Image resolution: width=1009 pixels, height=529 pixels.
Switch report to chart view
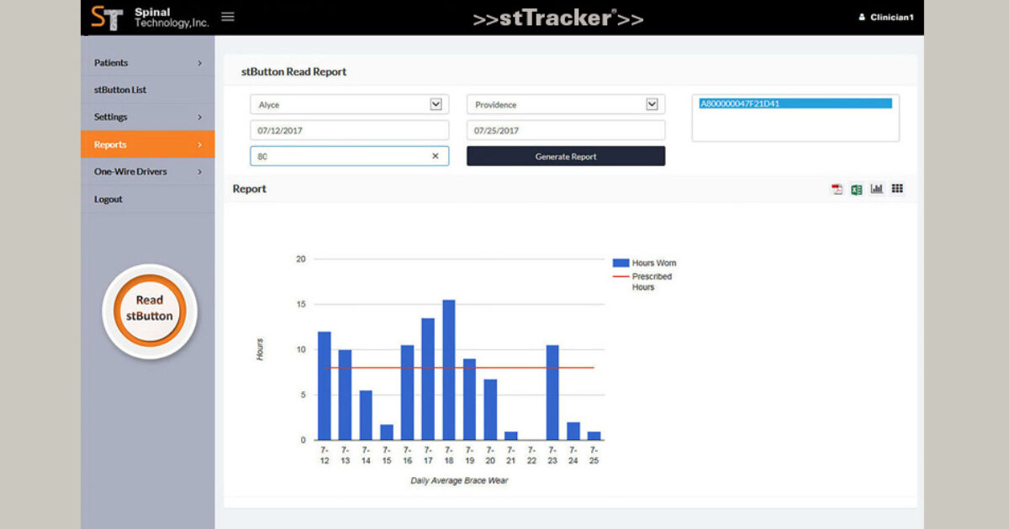click(x=877, y=189)
